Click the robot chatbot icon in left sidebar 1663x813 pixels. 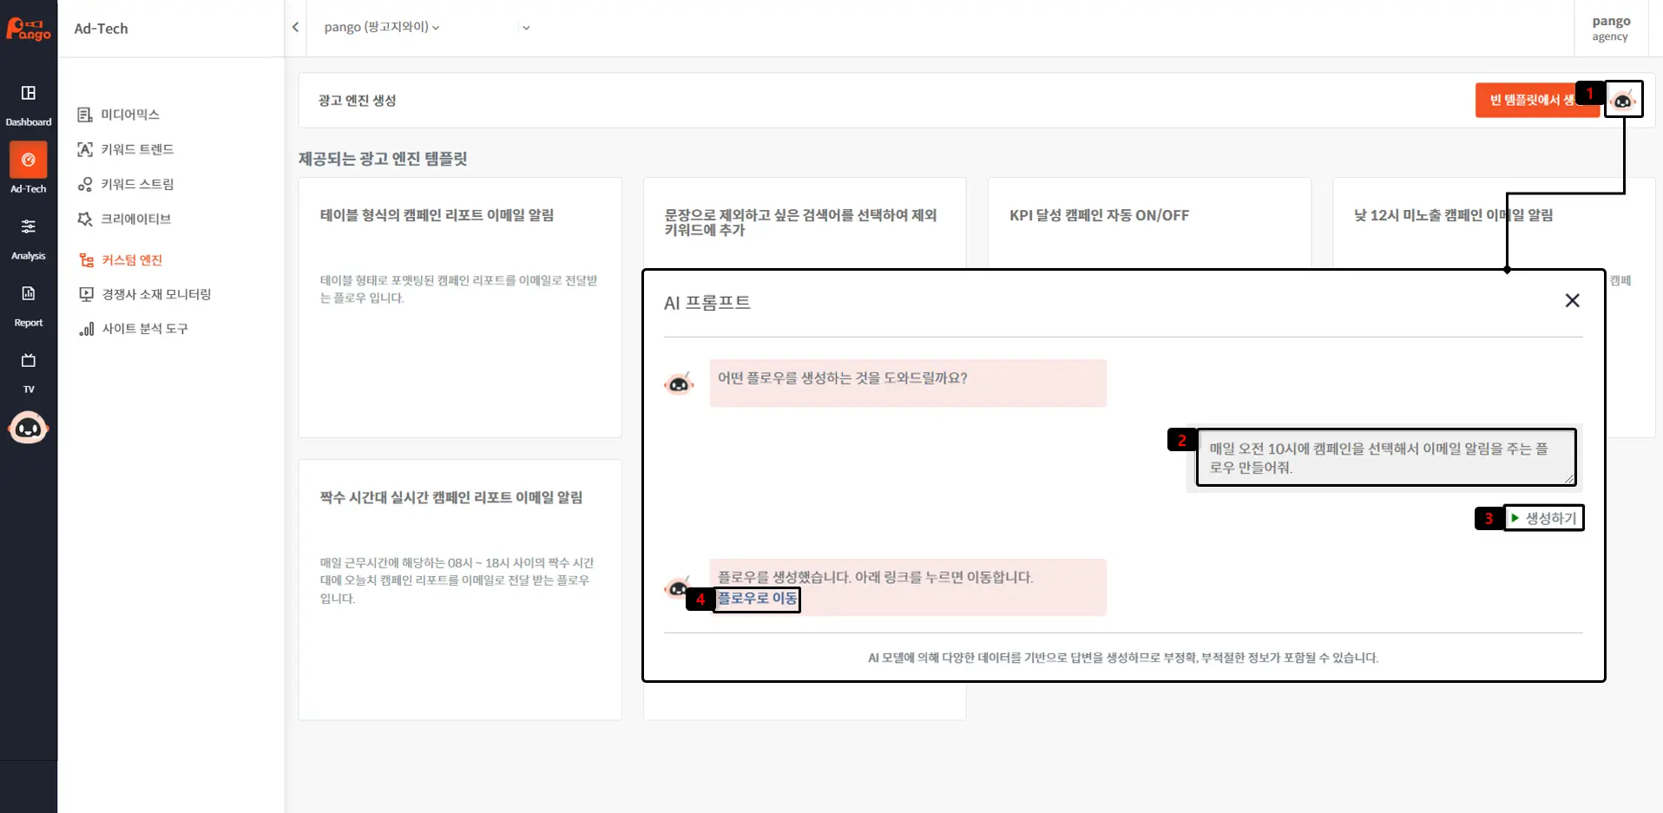29,429
